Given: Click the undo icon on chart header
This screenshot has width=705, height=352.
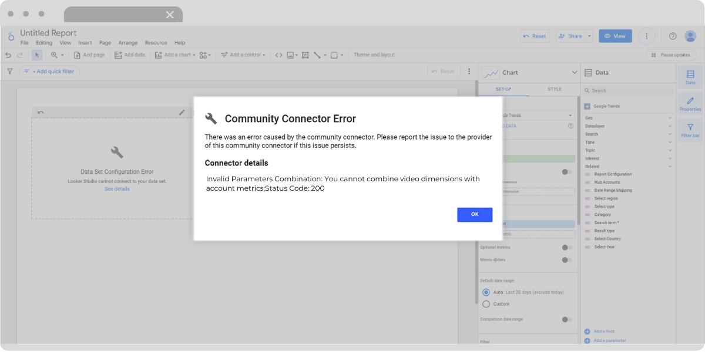Looking at the screenshot, I should point(41,112).
